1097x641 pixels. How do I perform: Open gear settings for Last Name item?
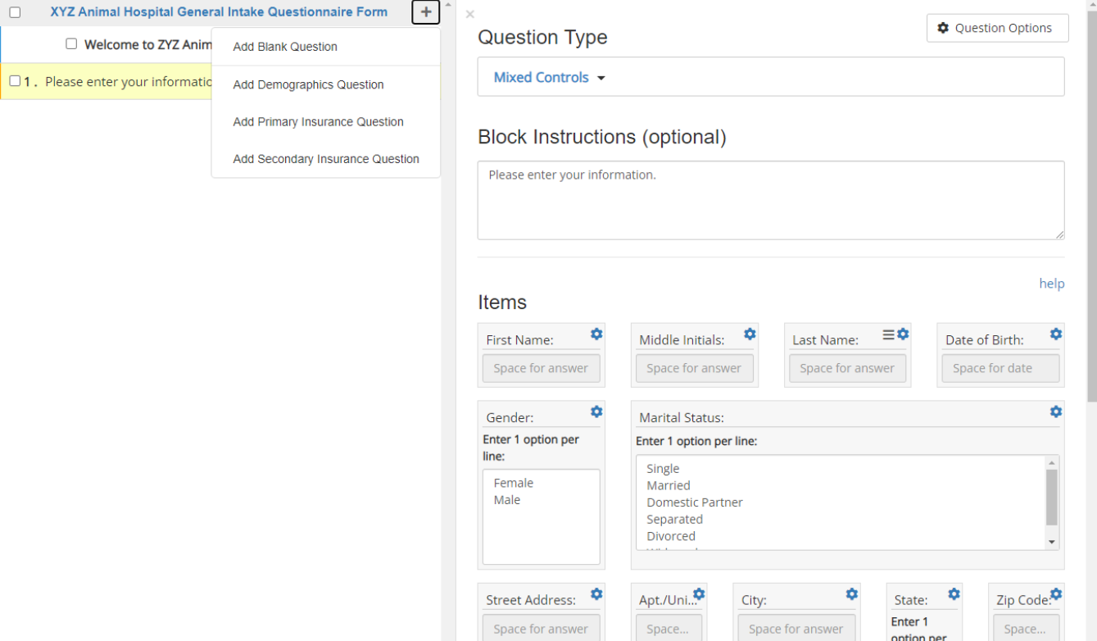pos(903,334)
